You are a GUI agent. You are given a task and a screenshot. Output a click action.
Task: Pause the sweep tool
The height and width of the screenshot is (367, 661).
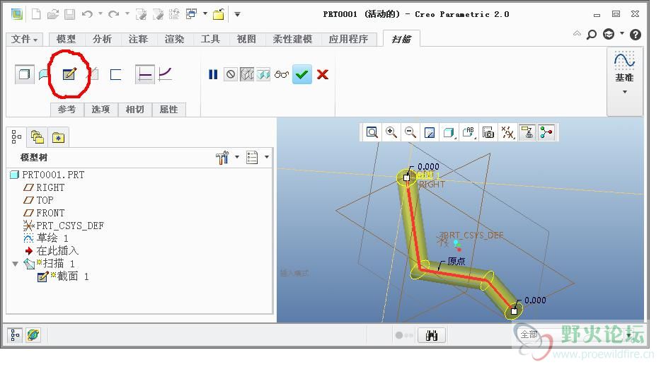pyautogui.click(x=213, y=74)
